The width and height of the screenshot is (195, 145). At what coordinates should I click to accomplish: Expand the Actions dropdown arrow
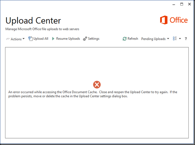click(23, 39)
